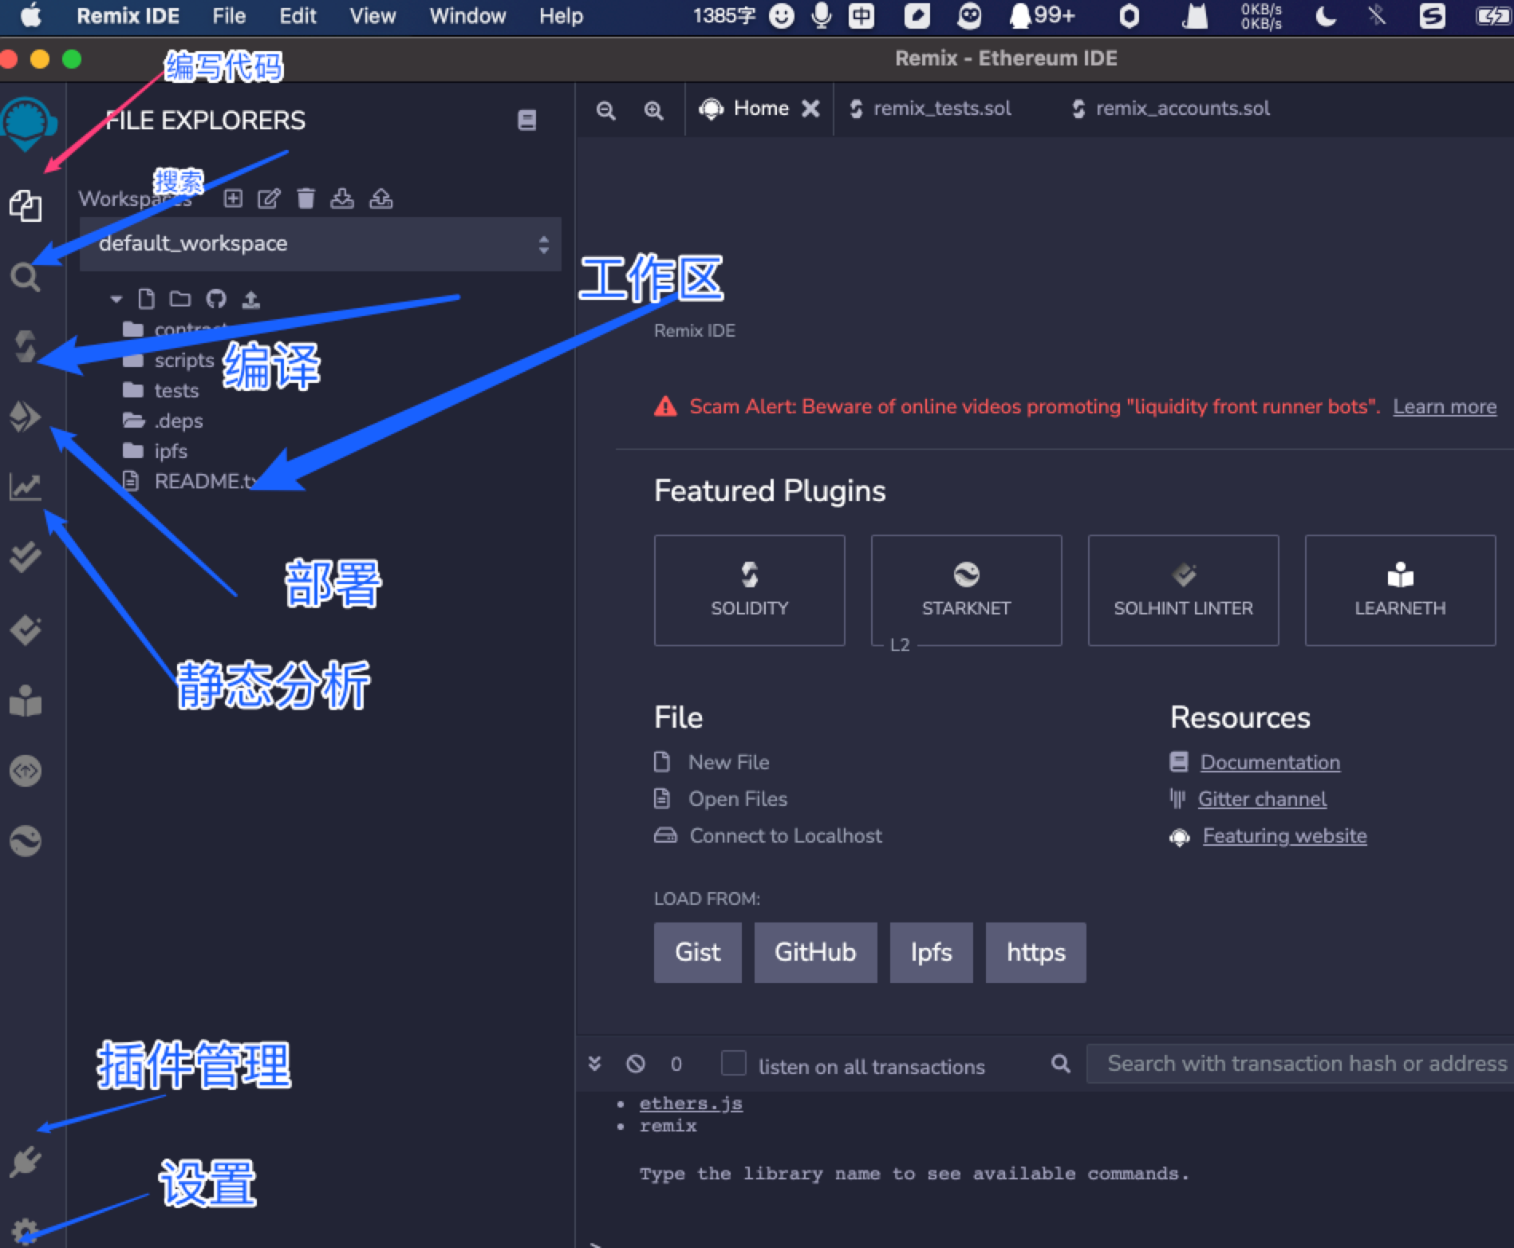Open the Window menu

pos(467,16)
